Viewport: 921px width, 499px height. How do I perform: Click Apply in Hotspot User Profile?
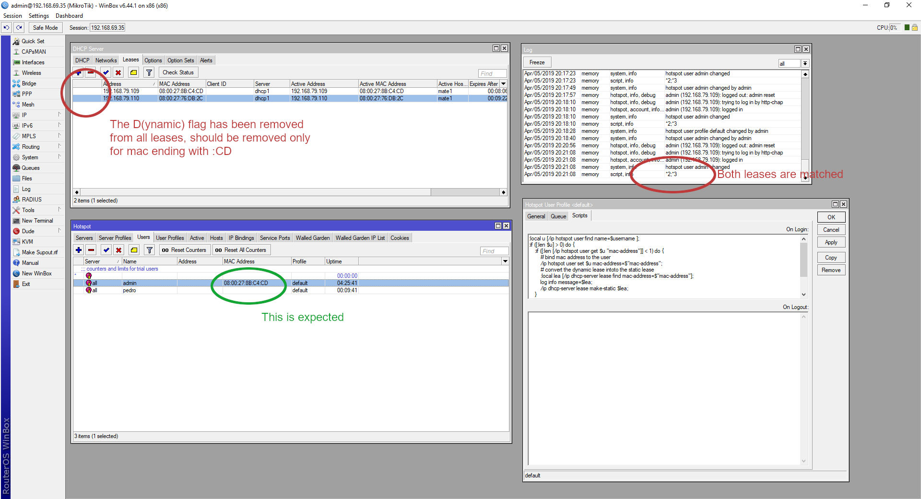pyautogui.click(x=831, y=242)
